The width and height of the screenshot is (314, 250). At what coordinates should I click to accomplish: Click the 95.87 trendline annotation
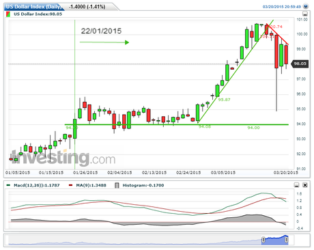pyautogui.click(x=224, y=100)
